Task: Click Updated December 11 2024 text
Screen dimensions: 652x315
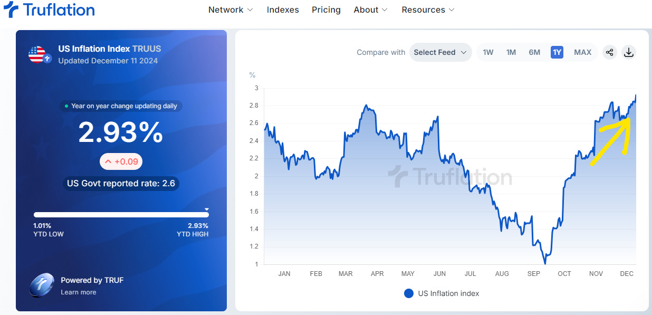Action: tap(108, 61)
